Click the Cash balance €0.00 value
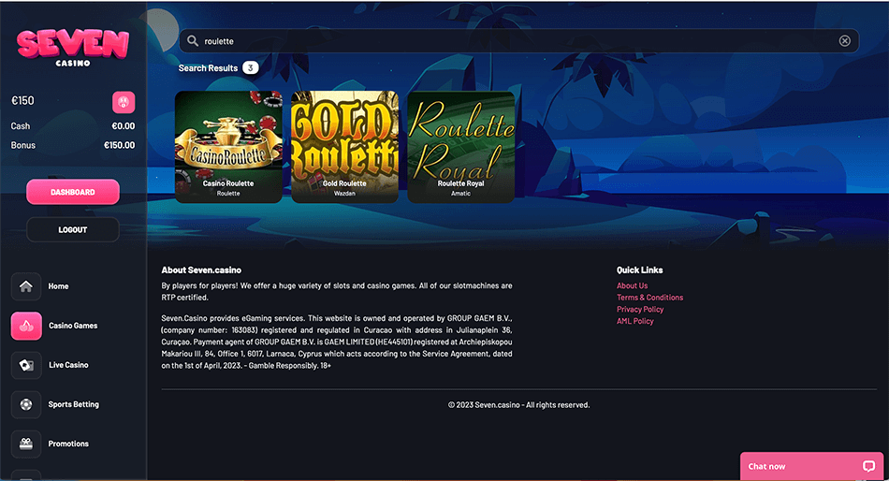This screenshot has height=481, width=889. [x=123, y=126]
